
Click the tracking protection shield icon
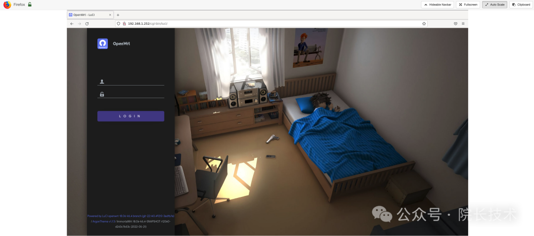(x=119, y=24)
